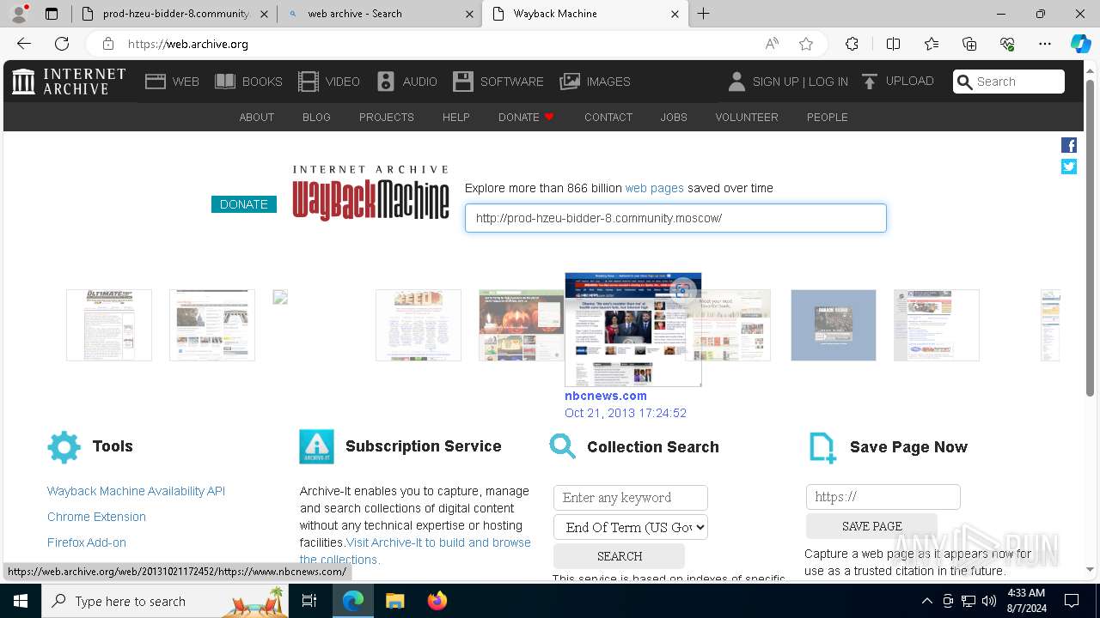Open the ABOUT menu item
Screen dimensions: 1100x618
(x=257, y=118)
